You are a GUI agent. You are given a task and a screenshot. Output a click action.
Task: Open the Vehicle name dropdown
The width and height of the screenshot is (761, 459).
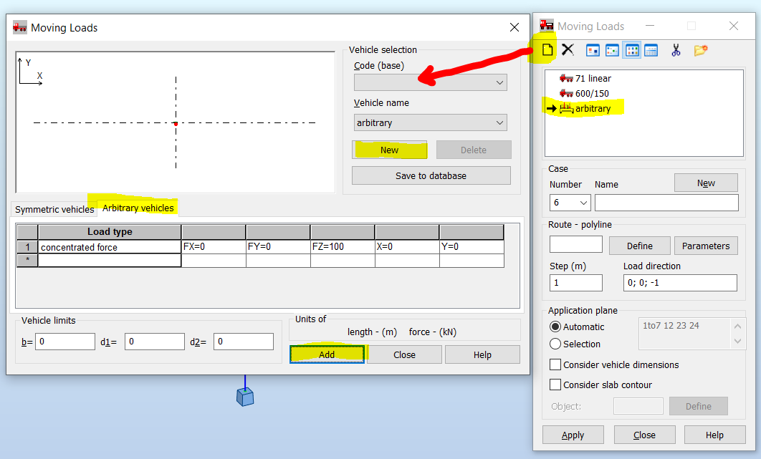pyautogui.click(x=429, y=122)
